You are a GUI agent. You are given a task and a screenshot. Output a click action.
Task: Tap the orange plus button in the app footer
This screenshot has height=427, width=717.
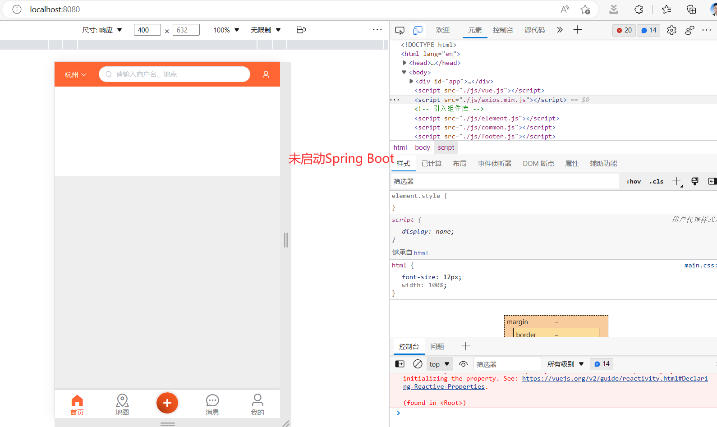pyautogui.click(x=167, y=403)
